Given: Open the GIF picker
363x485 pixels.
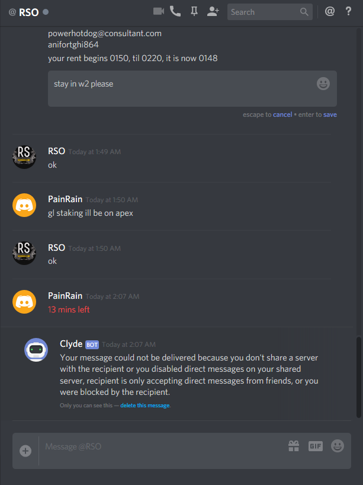Looking at the screenshot, I should pos(316,446).
